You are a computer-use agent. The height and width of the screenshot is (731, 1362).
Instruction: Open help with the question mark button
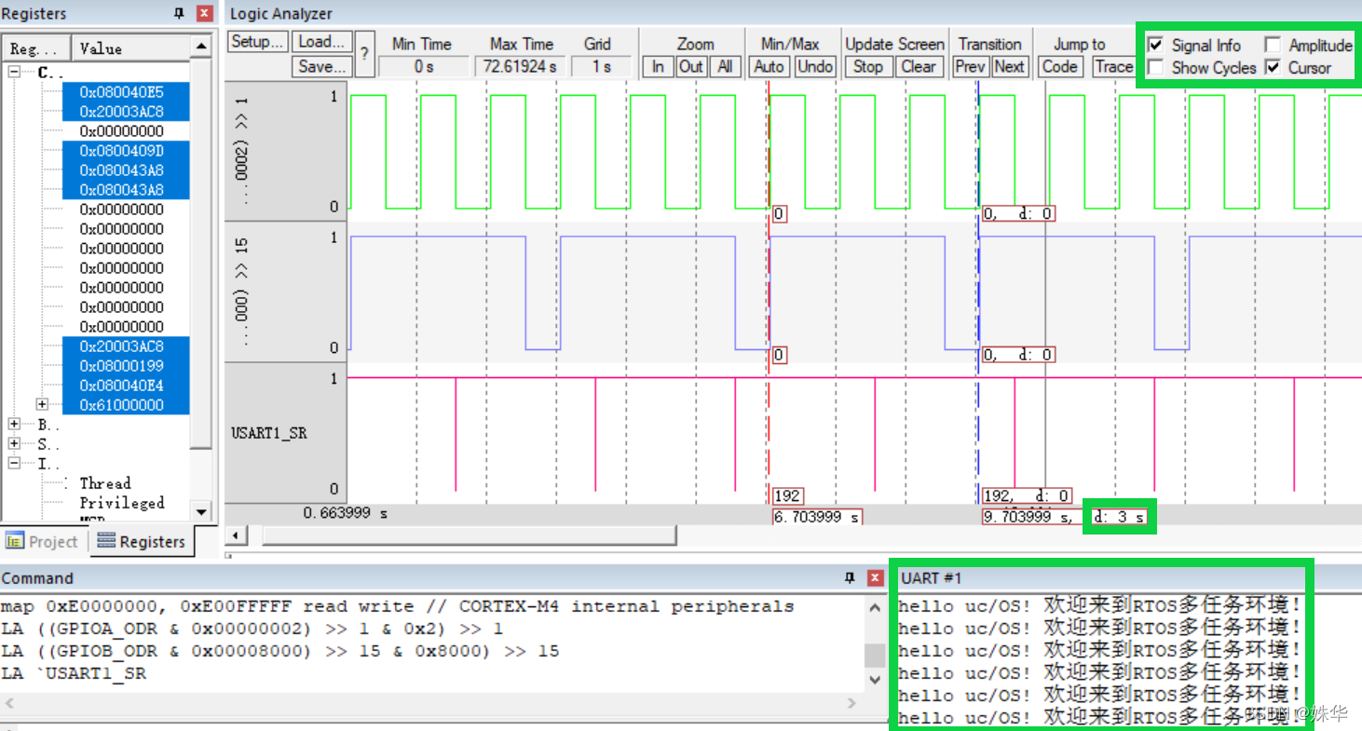tap(364, 54)
